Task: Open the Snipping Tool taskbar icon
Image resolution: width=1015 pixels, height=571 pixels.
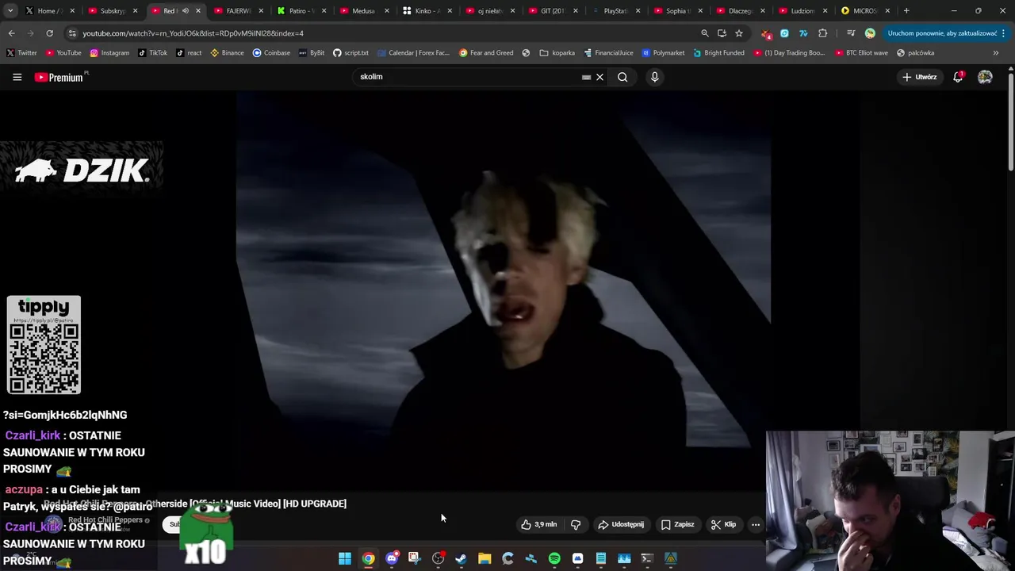Action: coord(415,559)
